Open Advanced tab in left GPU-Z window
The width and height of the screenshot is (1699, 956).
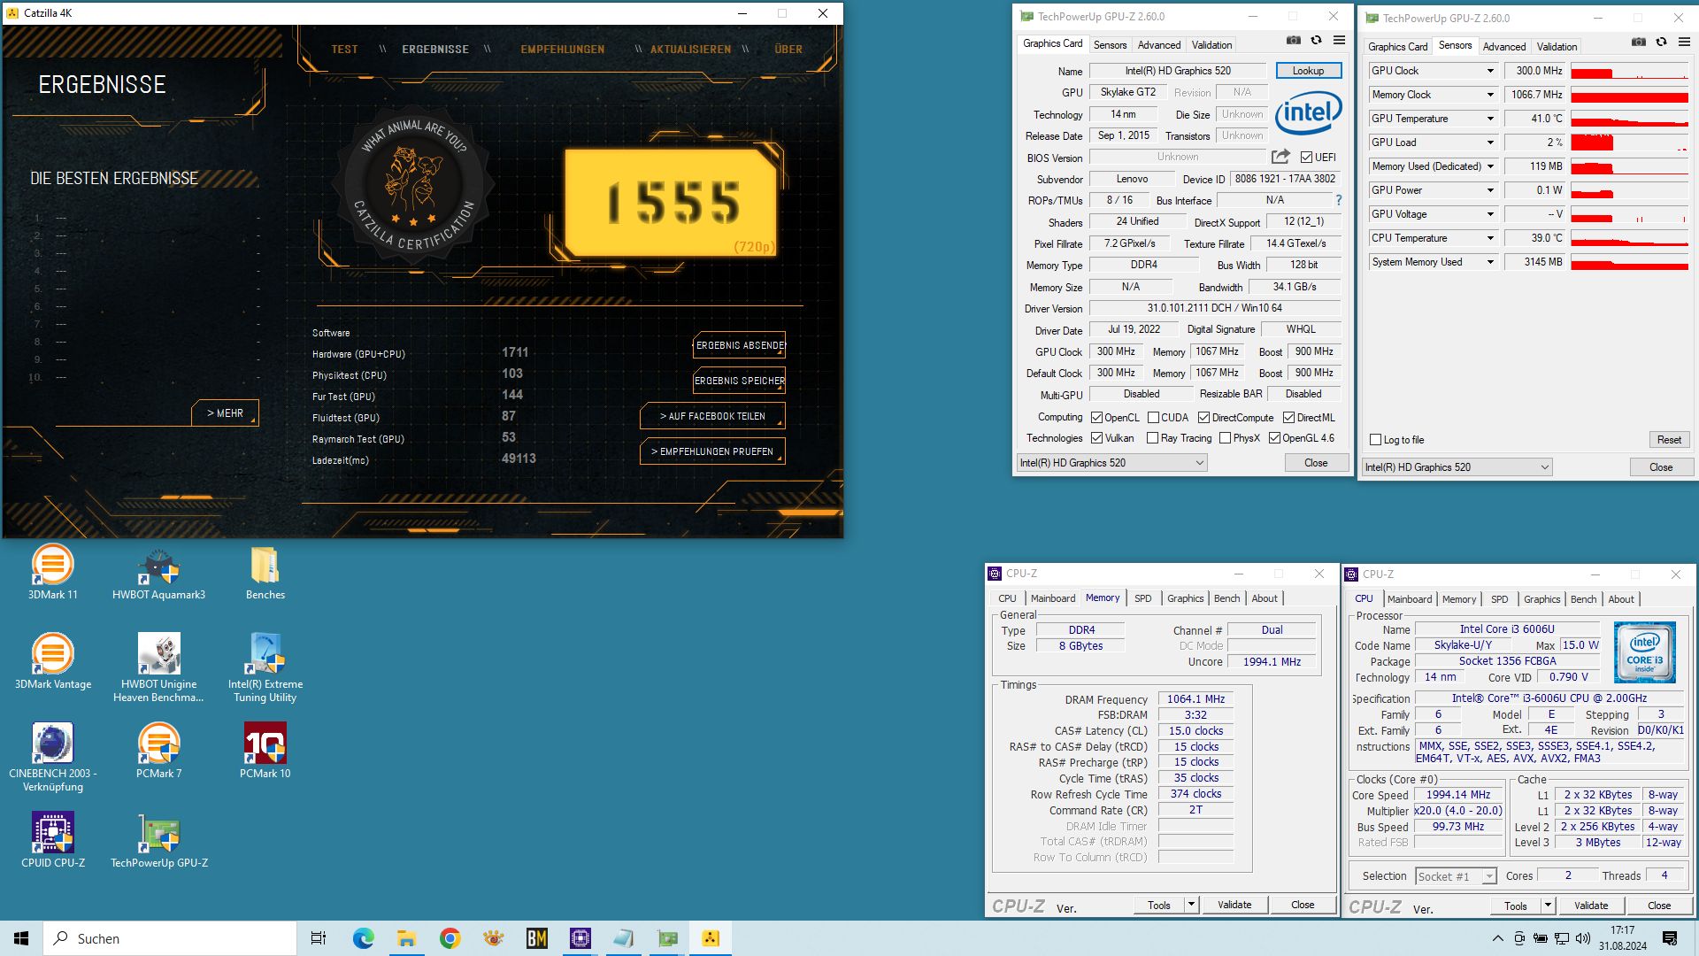(1158, 45)
